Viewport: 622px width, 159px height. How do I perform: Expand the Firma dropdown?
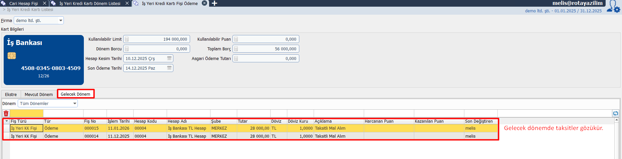pos(60,21)
